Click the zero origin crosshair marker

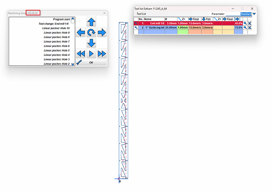tap(119, 179)
